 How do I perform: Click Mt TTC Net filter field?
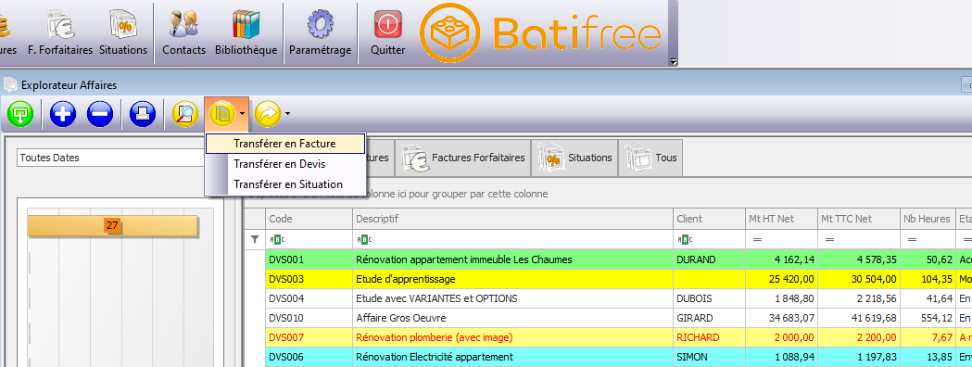pyautogui.click(x=858, y=239)
